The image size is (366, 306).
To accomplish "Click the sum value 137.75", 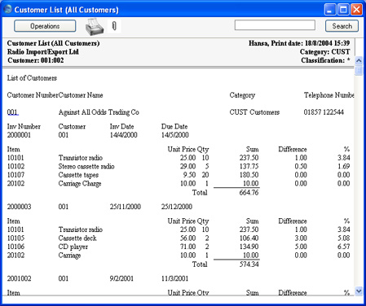I will [249, 166].
